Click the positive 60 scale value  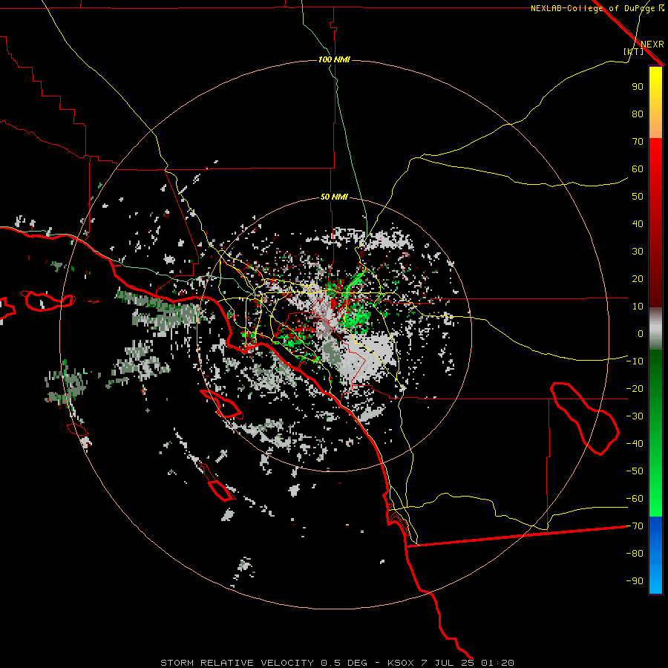[x=638, y=169]
